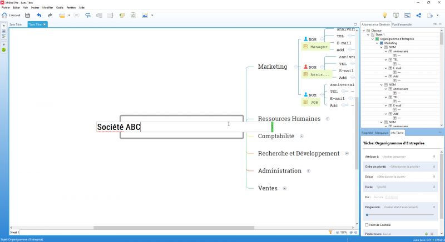Start brainstorming mode lightbulb

click(x=384, y=16)
